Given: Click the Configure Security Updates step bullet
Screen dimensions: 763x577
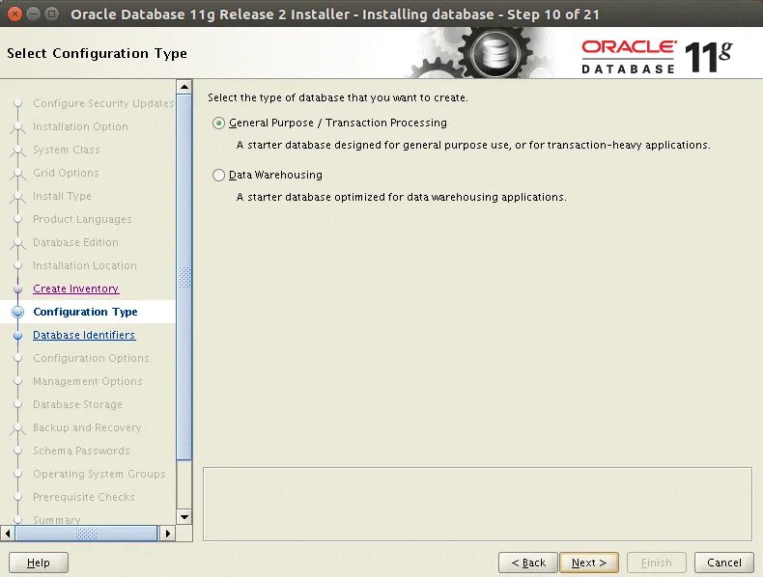Looking at the screenshot, I should tap(16, 104).
